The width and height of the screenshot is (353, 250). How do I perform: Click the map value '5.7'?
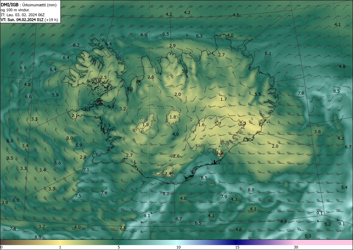pyautogui.click(x=87, y=109)
